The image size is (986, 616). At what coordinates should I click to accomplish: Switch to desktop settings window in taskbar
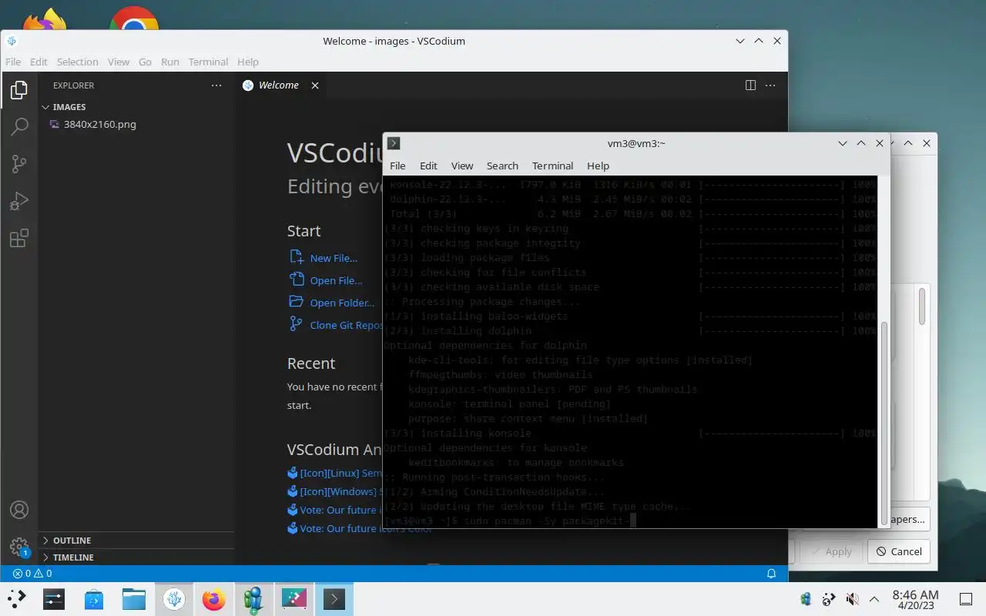point(294,598)
